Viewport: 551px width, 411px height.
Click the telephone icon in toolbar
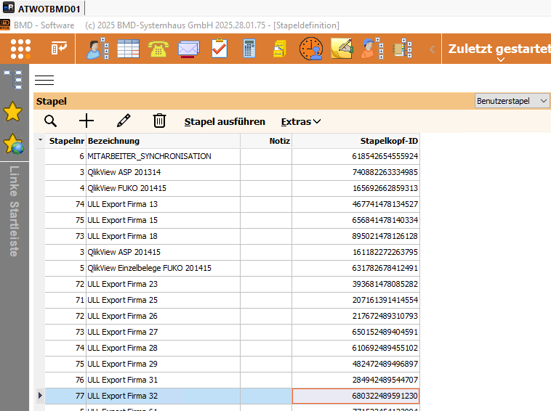(158, 49)
